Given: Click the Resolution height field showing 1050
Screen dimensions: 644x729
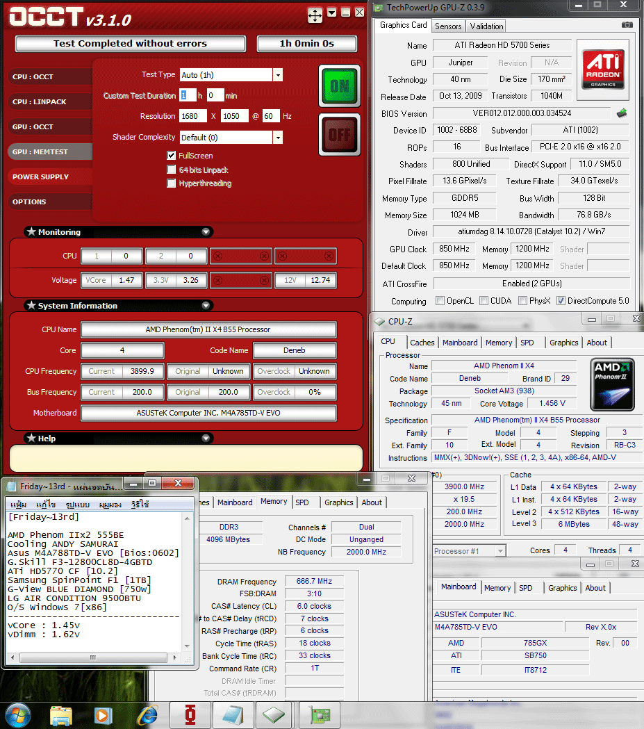Looking at the screenshot, I should pyautogui.click(x=234, y=116).
